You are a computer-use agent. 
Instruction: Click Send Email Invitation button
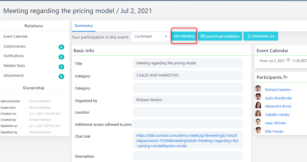tap(220, 36)
